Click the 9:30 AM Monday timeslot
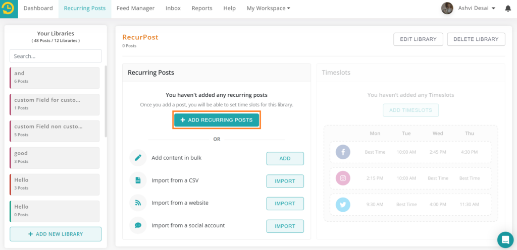 point(375,204)
